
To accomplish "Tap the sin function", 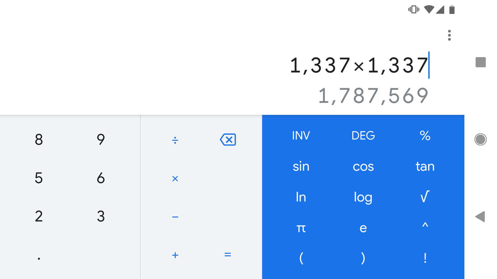I will coord(301,166).
